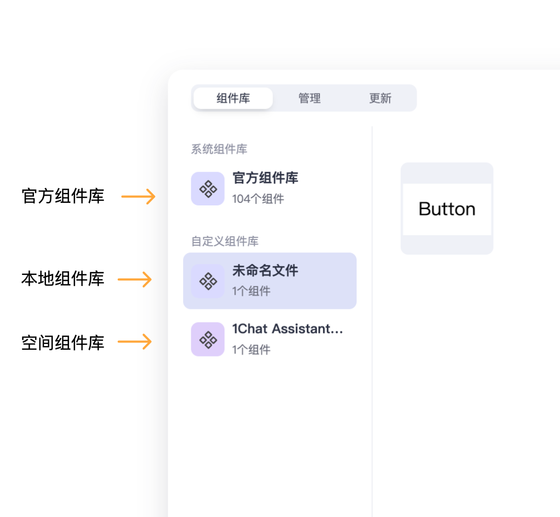Click the arrow pointing to 官方组件库

click(139, 197)
